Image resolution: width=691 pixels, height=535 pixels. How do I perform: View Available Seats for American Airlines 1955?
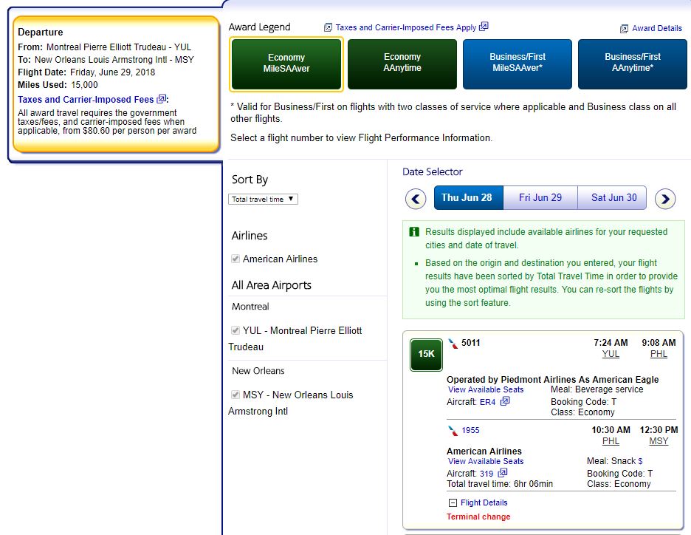pos(485,461)
